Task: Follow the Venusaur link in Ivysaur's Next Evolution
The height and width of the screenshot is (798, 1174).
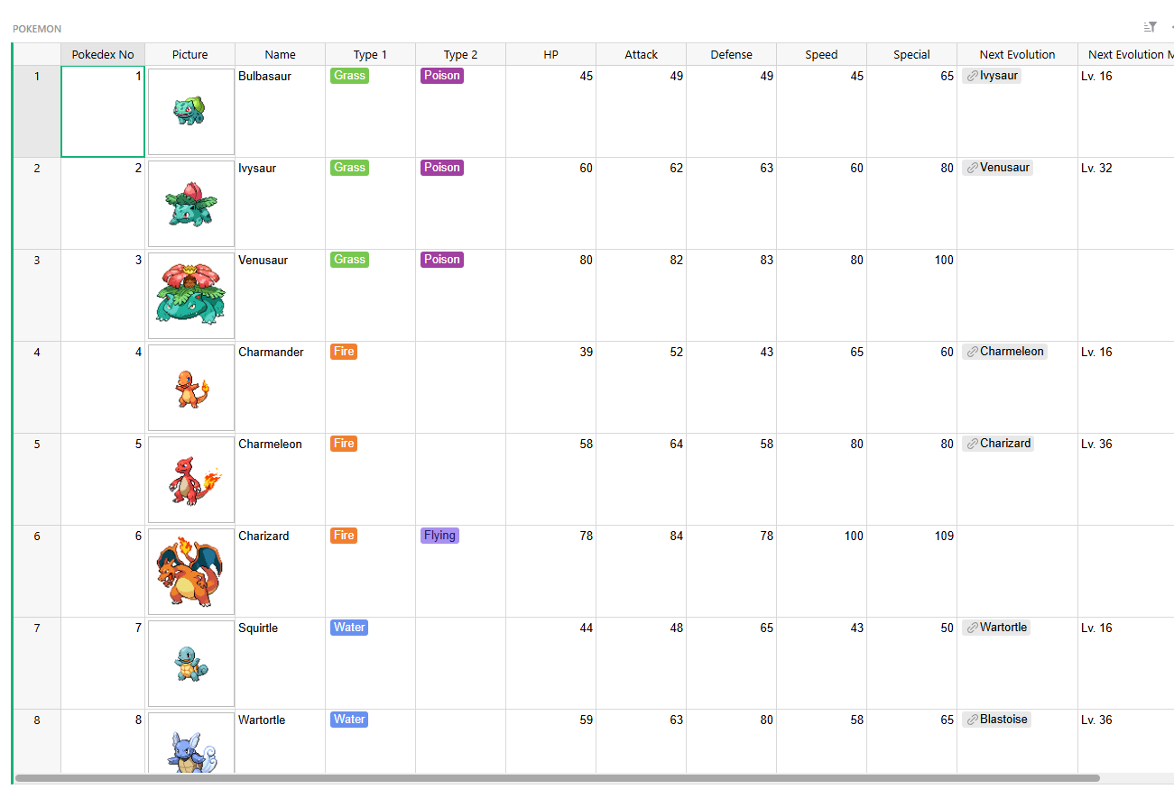Action: (x=997, y=168)
